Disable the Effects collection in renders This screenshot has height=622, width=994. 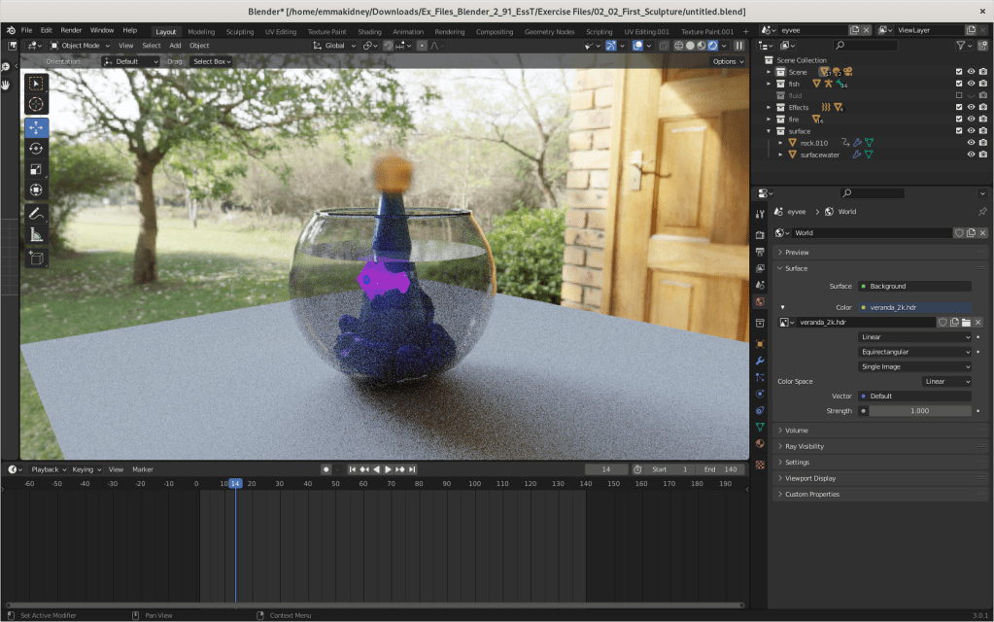click(x=983, y=108)
